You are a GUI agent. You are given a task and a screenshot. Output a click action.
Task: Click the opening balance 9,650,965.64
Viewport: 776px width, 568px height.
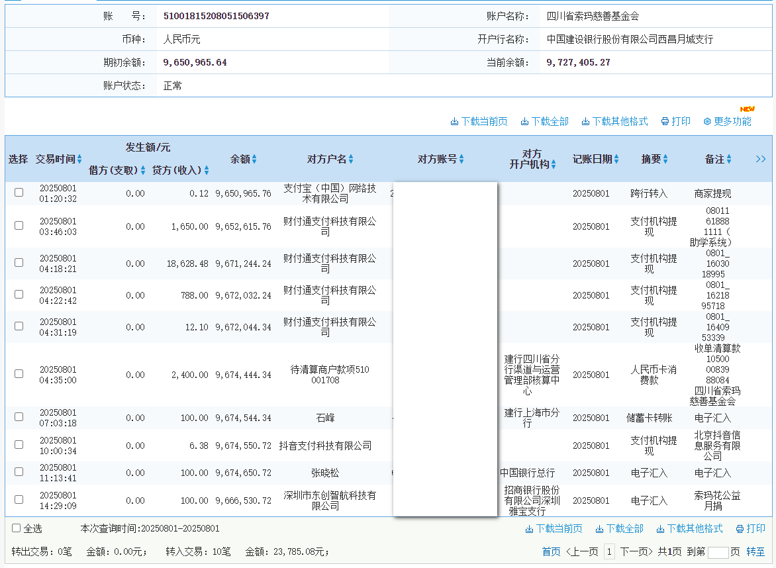(195, 62)
